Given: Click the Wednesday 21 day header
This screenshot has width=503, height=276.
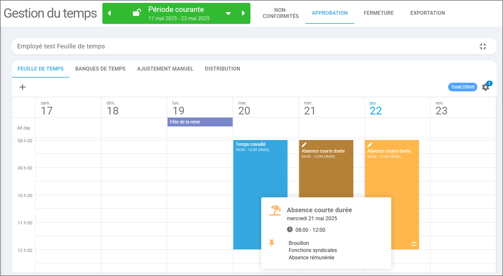Looking at the screenshot, I should click(332, 107).
